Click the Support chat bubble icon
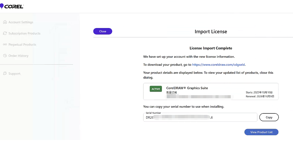The height and width of the screenshot is (141, 293). (5, 74)
